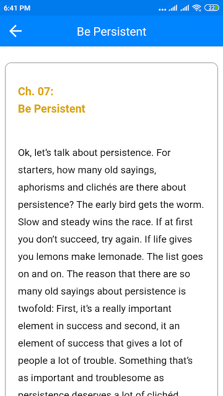This screenshot has width=223, height=396.
Task: Tap the line 'many old sayings about persistence is'
Action: point(102,291)
